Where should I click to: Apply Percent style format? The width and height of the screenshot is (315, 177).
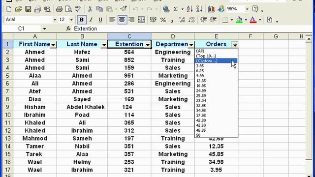point(163,20)
